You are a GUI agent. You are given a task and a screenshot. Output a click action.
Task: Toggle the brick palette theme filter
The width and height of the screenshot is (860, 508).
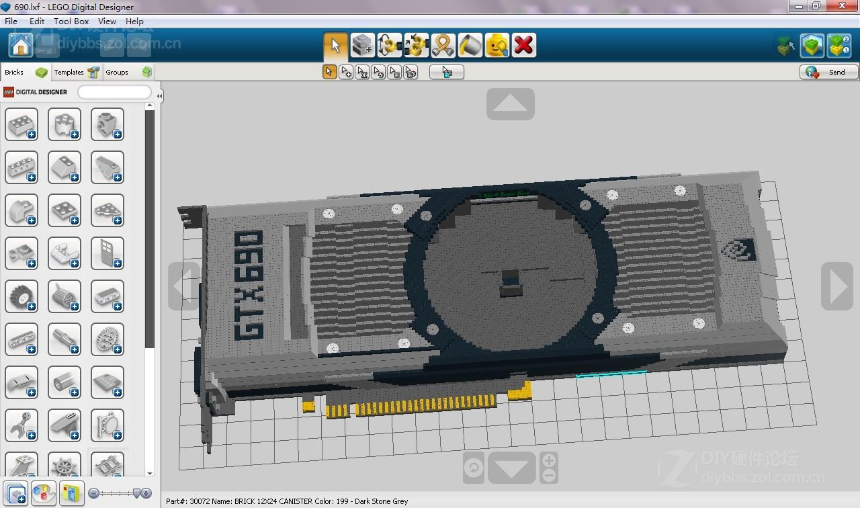point(72,493)
